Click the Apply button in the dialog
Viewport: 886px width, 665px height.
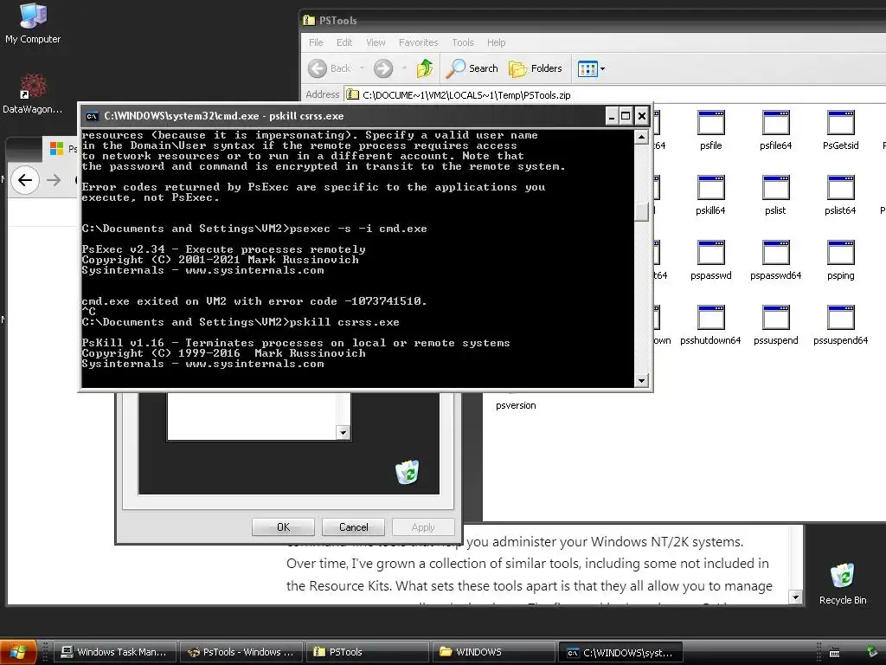423,527
